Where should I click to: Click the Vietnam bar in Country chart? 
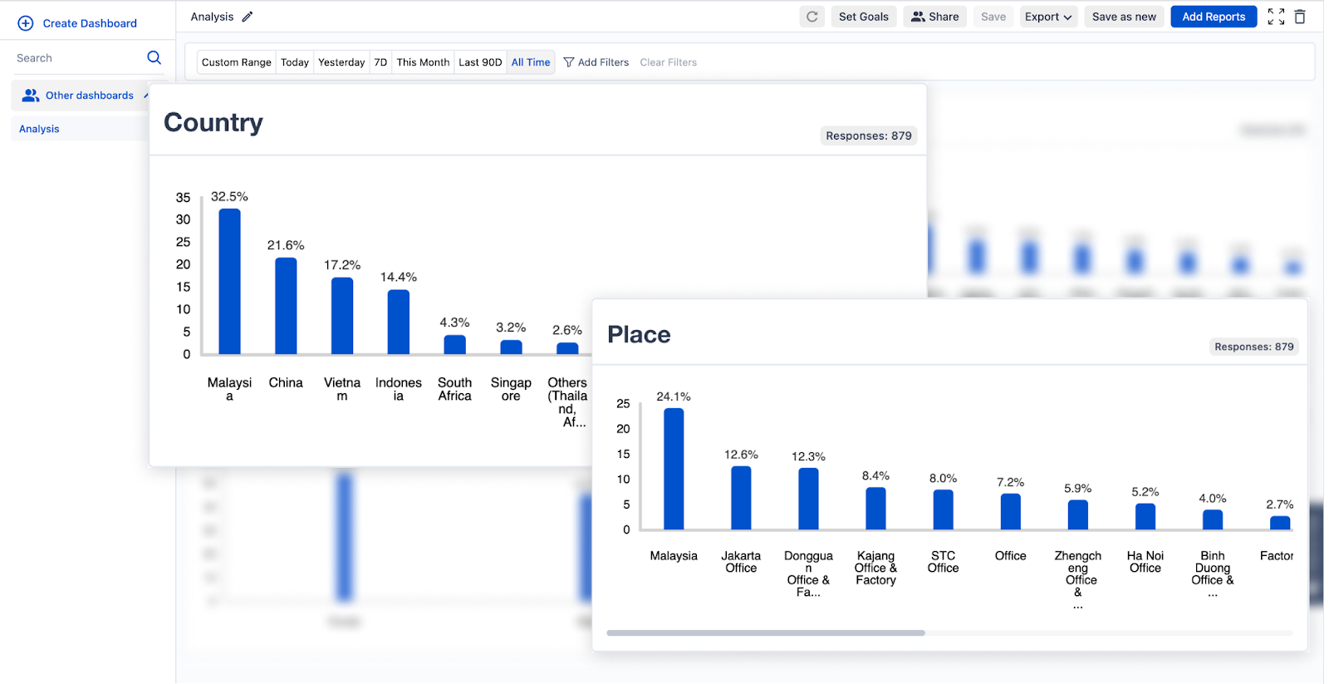point(342,316)
